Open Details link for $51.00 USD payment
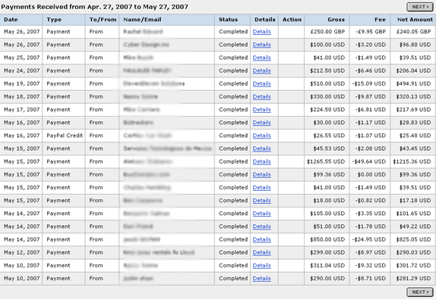436x300 pixels. [x=261, y=227]
